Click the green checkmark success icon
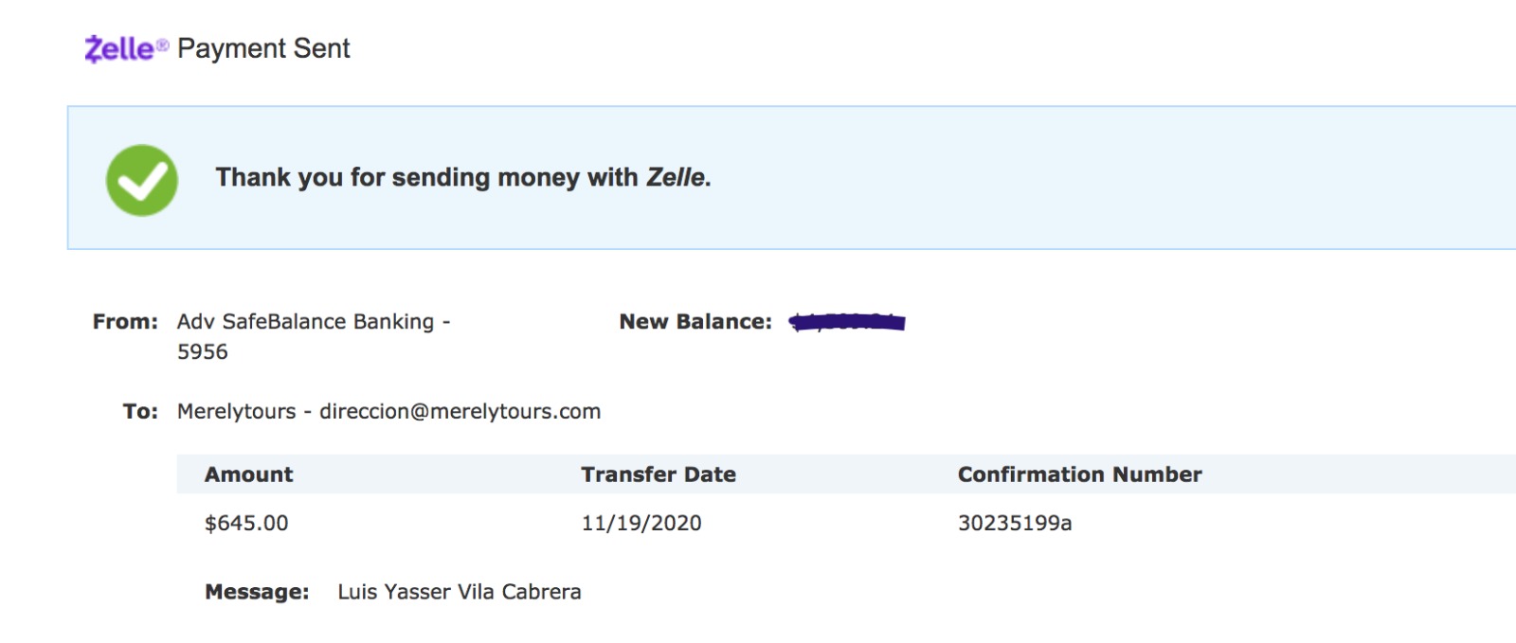This screenshot has height=643, width=1516. [x=142, y=180]
